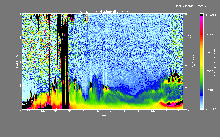Pick the light cyan bottom of the colorbar

(x=202, y=107)
